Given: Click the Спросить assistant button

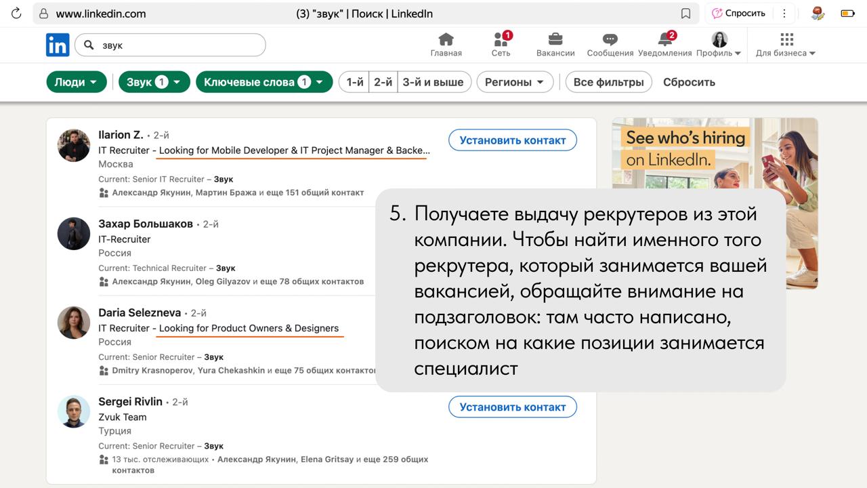Looking at the screenshot, I should [738, 14].
